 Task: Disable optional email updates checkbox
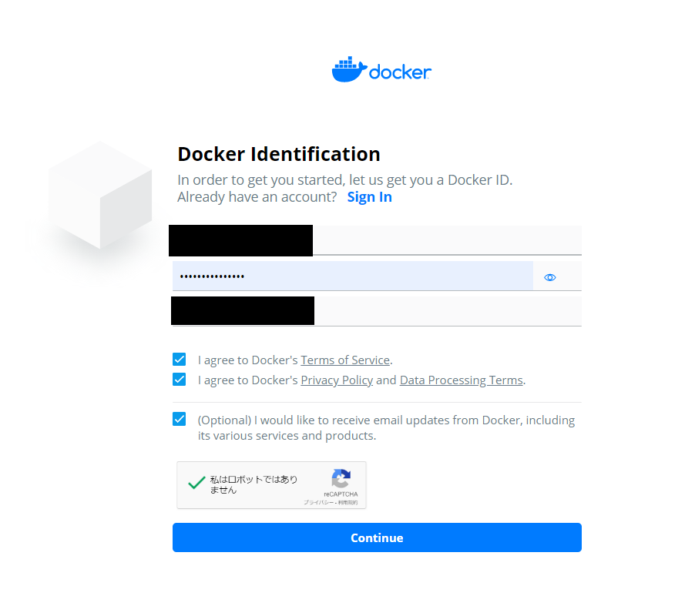pos(179,419)
